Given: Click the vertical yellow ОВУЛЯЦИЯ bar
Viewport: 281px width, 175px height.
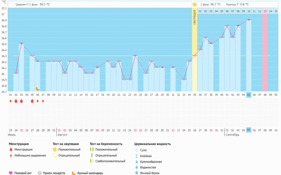Looking at the screenshot, I should click(x=195, y=51).
